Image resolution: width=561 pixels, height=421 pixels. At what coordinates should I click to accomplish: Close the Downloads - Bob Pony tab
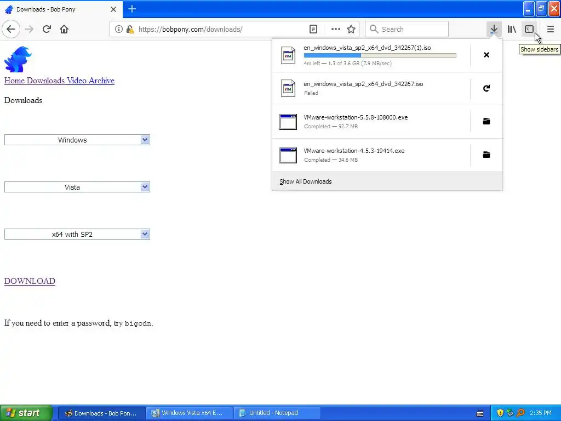tap(113, 9)
